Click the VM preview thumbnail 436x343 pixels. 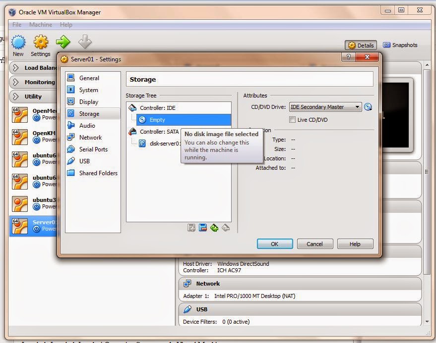tap(396, 115)
